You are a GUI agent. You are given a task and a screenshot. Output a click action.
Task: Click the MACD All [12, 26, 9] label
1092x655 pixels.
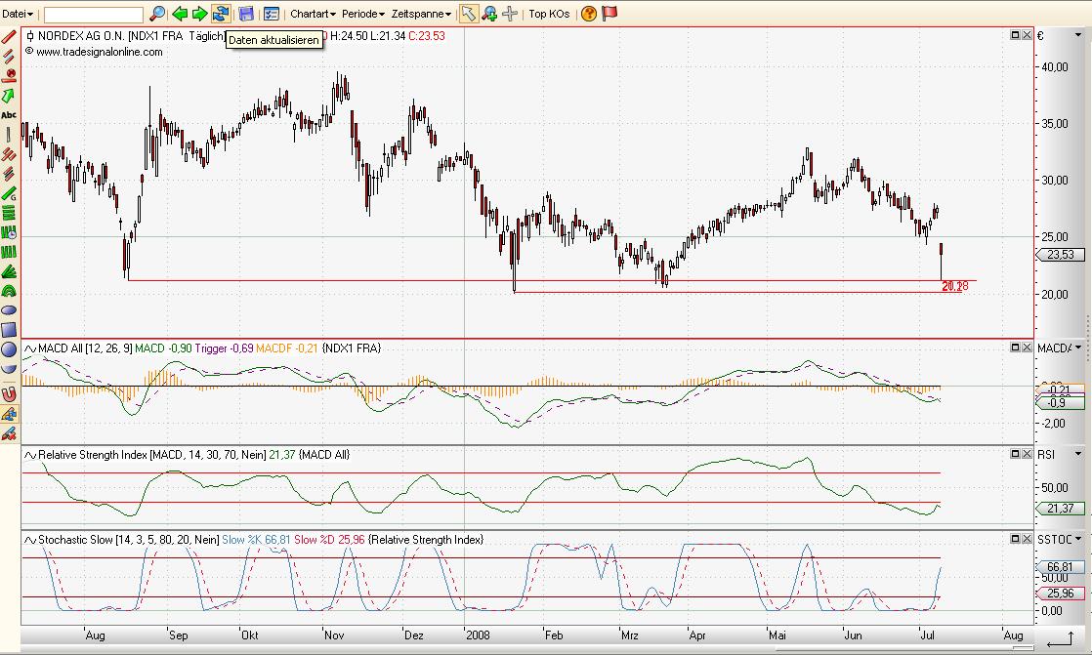coord(85,348)
